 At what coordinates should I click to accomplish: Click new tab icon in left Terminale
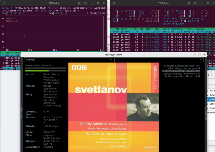pyautogui.click(x=4, y=3)
